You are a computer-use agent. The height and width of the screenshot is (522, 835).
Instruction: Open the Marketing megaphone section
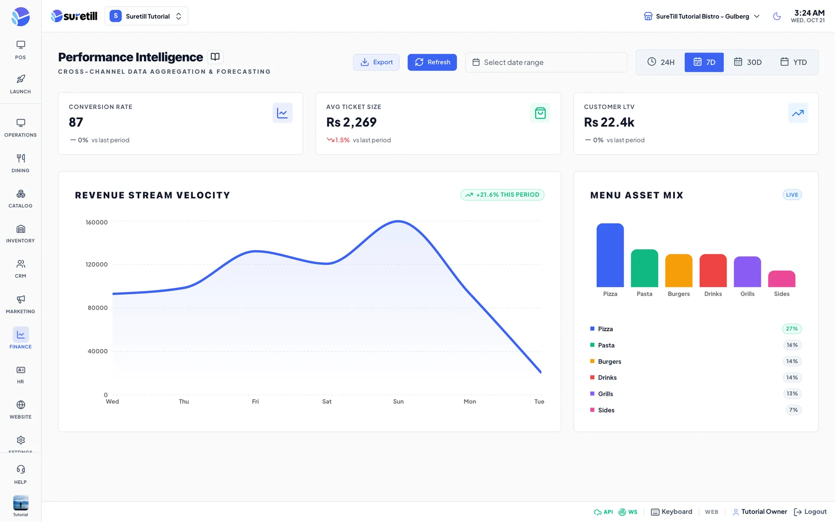20,304
